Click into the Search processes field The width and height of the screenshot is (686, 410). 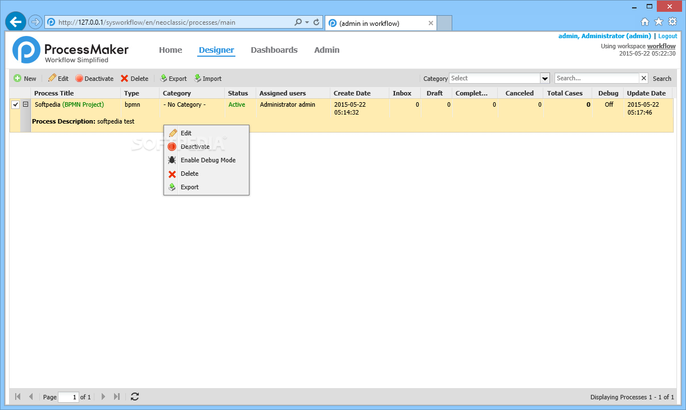point(597,79)
